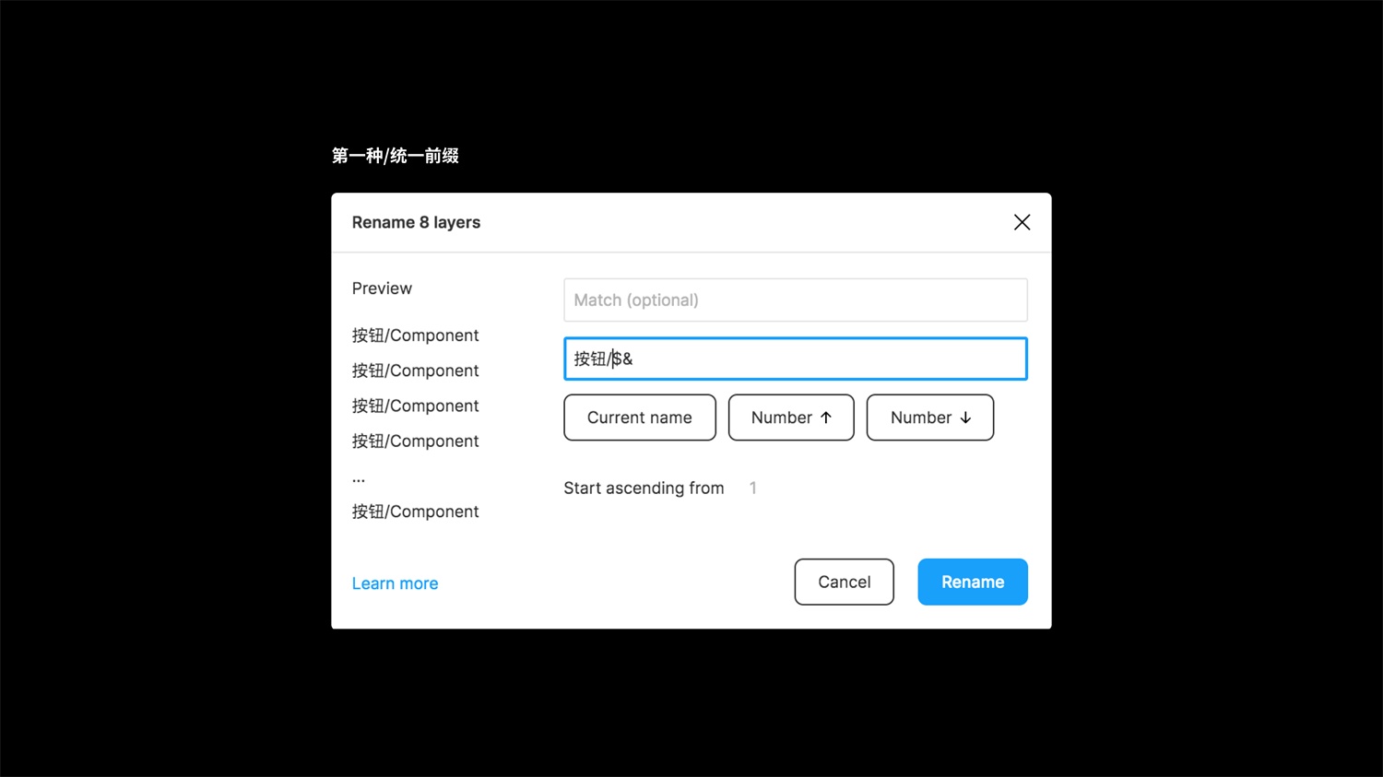
Task: Click the Match (optional) search field
Action: click(795, 300)
